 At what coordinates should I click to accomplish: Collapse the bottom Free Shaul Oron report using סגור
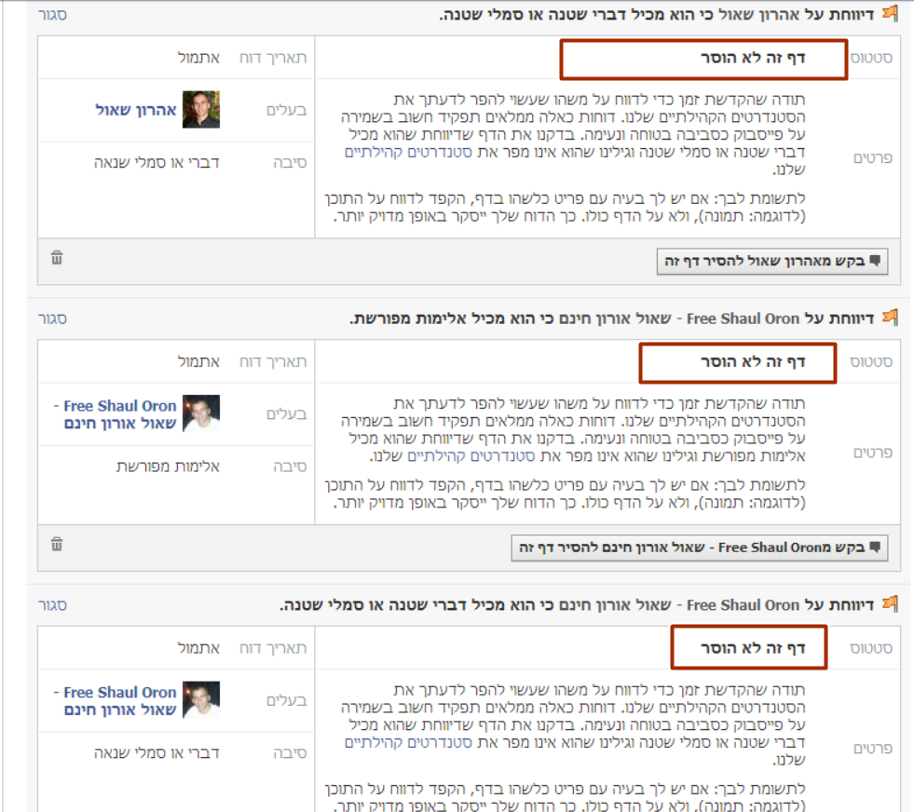(x=52, y=605)
